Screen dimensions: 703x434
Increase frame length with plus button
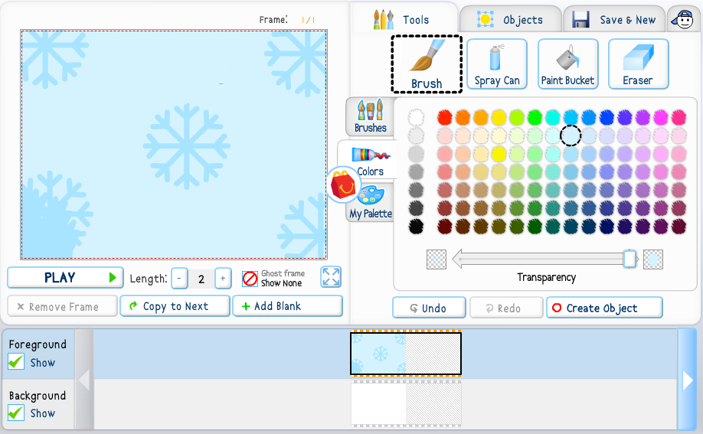click(x=223, y=279)
